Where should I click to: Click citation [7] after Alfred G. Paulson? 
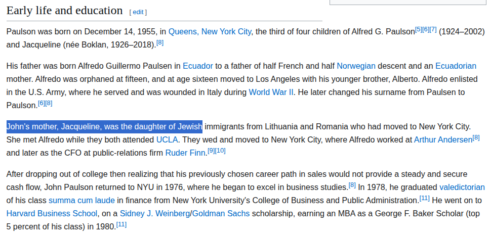tap(433, 29)
